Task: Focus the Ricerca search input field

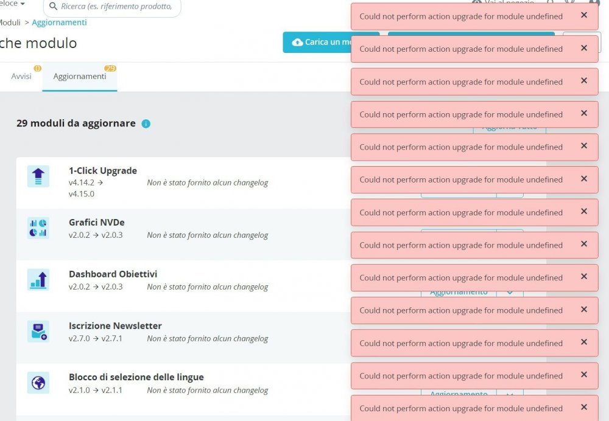Action: [112, 7]
